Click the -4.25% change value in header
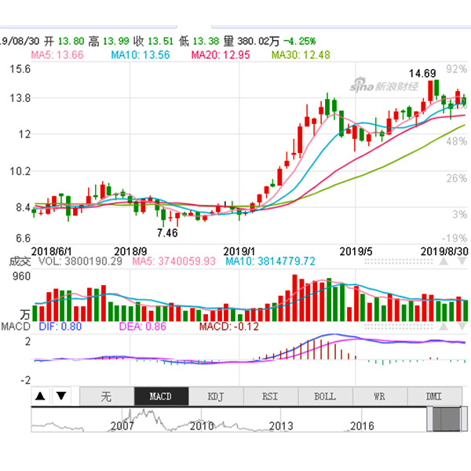471x471 pixels. point(300,41)
